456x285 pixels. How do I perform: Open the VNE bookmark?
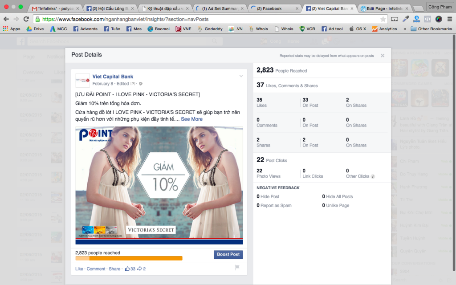(x=183, y=29)
